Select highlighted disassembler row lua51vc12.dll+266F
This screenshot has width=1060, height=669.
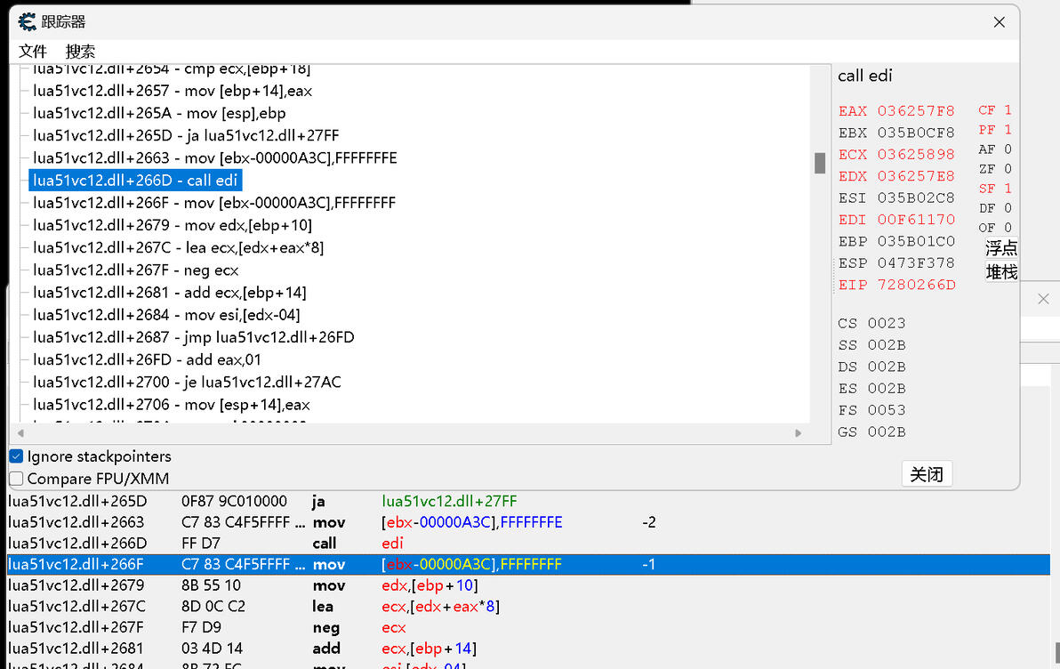coord(528,564)
